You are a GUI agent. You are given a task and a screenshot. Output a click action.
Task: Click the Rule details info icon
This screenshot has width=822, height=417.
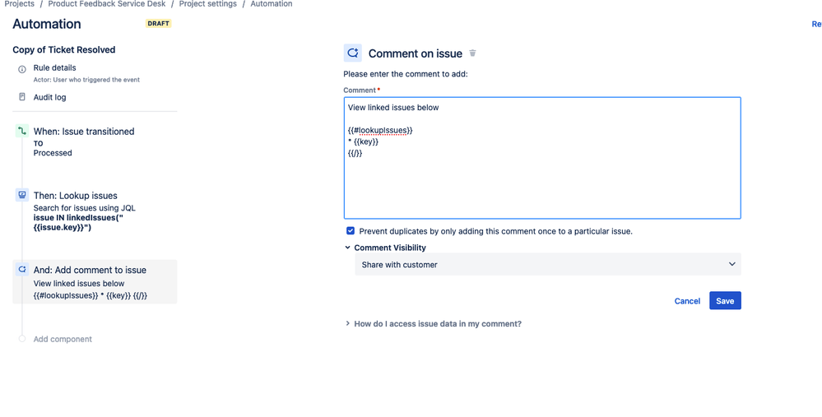22,69
